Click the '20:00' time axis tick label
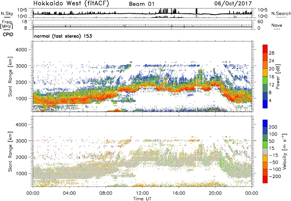This screenshot has height=201, width=291. 215,193
